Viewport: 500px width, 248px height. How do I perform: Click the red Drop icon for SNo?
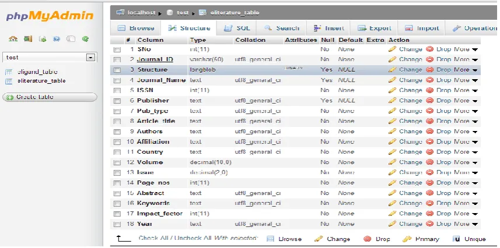click(430, 49)
